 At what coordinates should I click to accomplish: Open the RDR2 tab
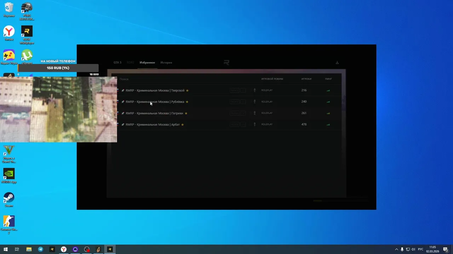coord(131,62)
